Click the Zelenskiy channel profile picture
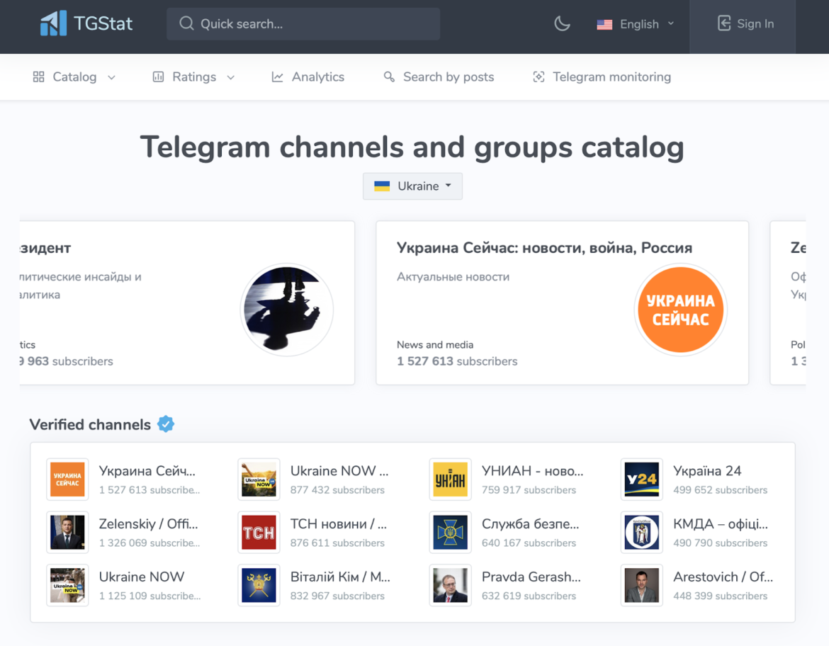 pos(67,532)
